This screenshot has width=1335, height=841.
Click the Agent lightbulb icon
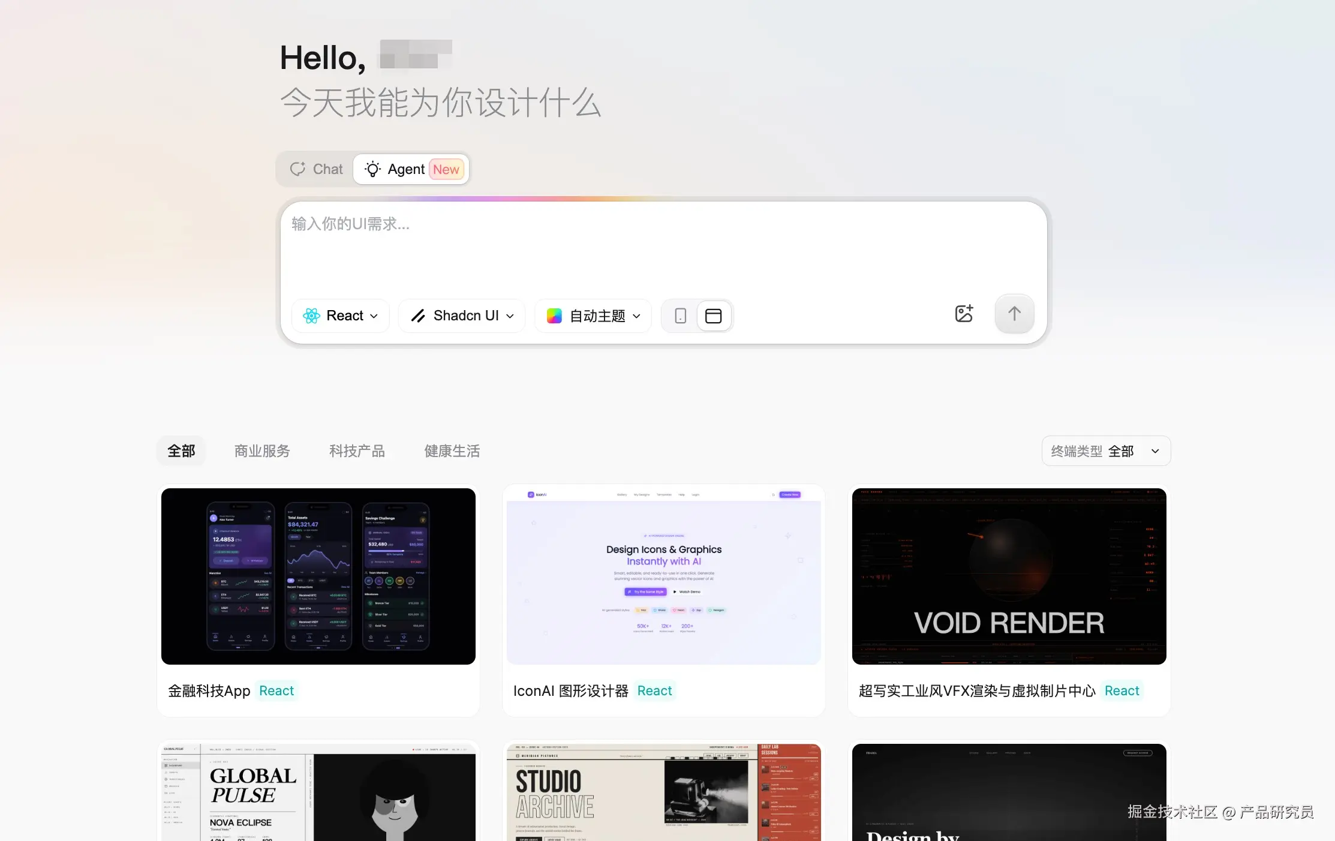coord(372,169)
